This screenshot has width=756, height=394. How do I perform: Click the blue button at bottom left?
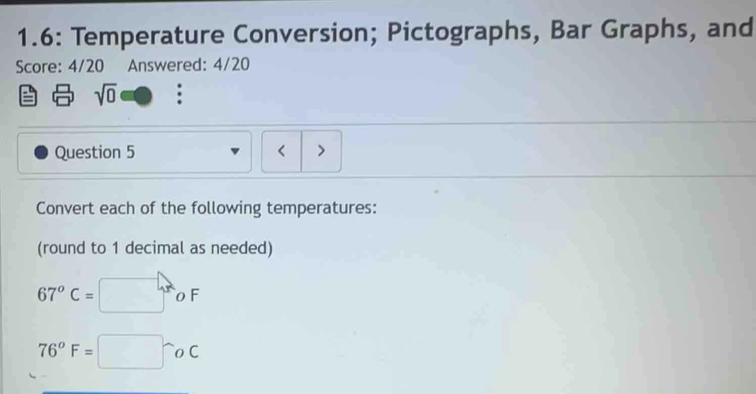click(x=116, y=392)
